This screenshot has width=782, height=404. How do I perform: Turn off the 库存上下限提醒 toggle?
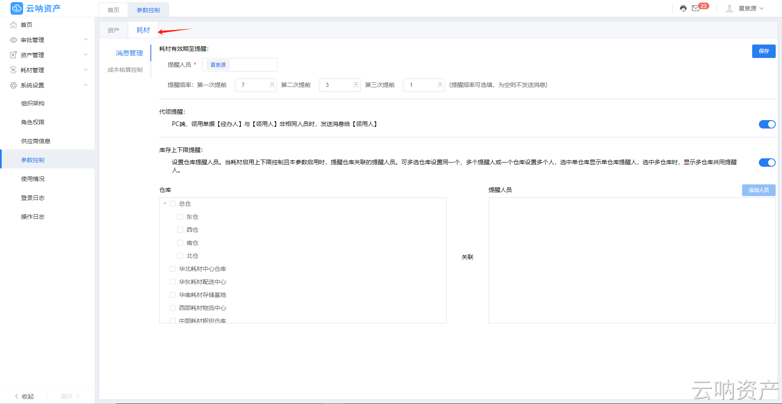[767, 162]
